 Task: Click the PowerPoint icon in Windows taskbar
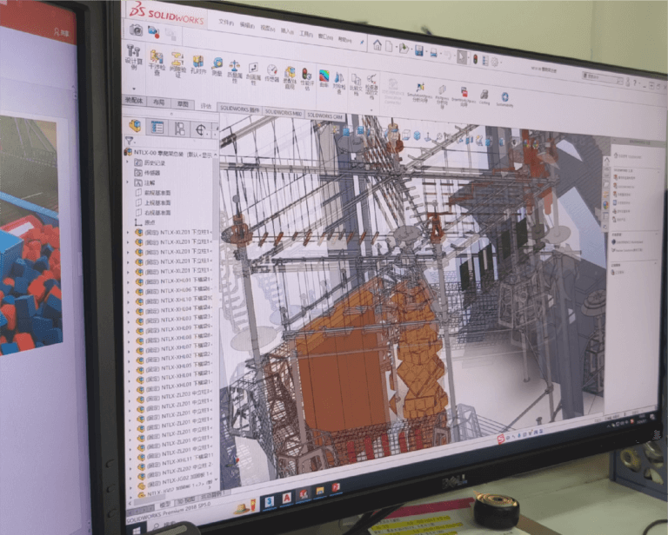[x=336, y=491]
